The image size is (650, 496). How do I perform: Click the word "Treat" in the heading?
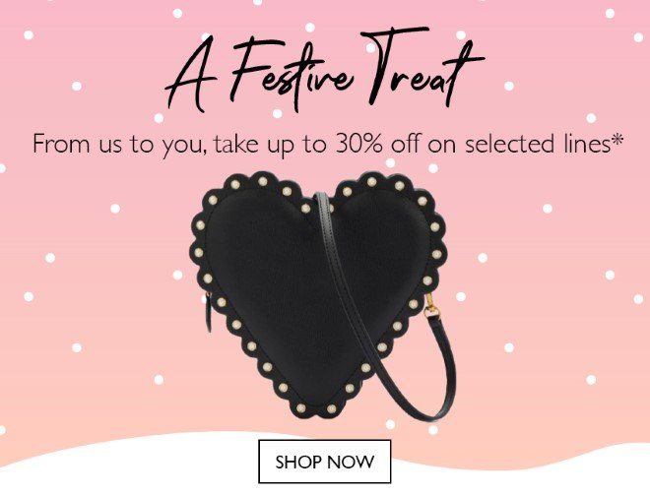pyautogui.click(x=422, y=66)
